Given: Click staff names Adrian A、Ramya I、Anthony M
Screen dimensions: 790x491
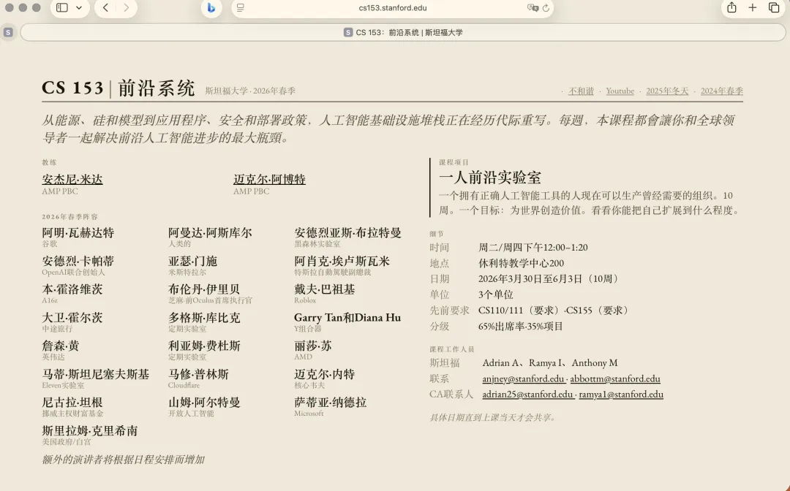Looking at the screenshot, I should 549,362.
